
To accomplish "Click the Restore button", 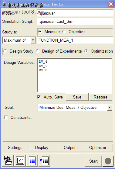I will point(100,97).
